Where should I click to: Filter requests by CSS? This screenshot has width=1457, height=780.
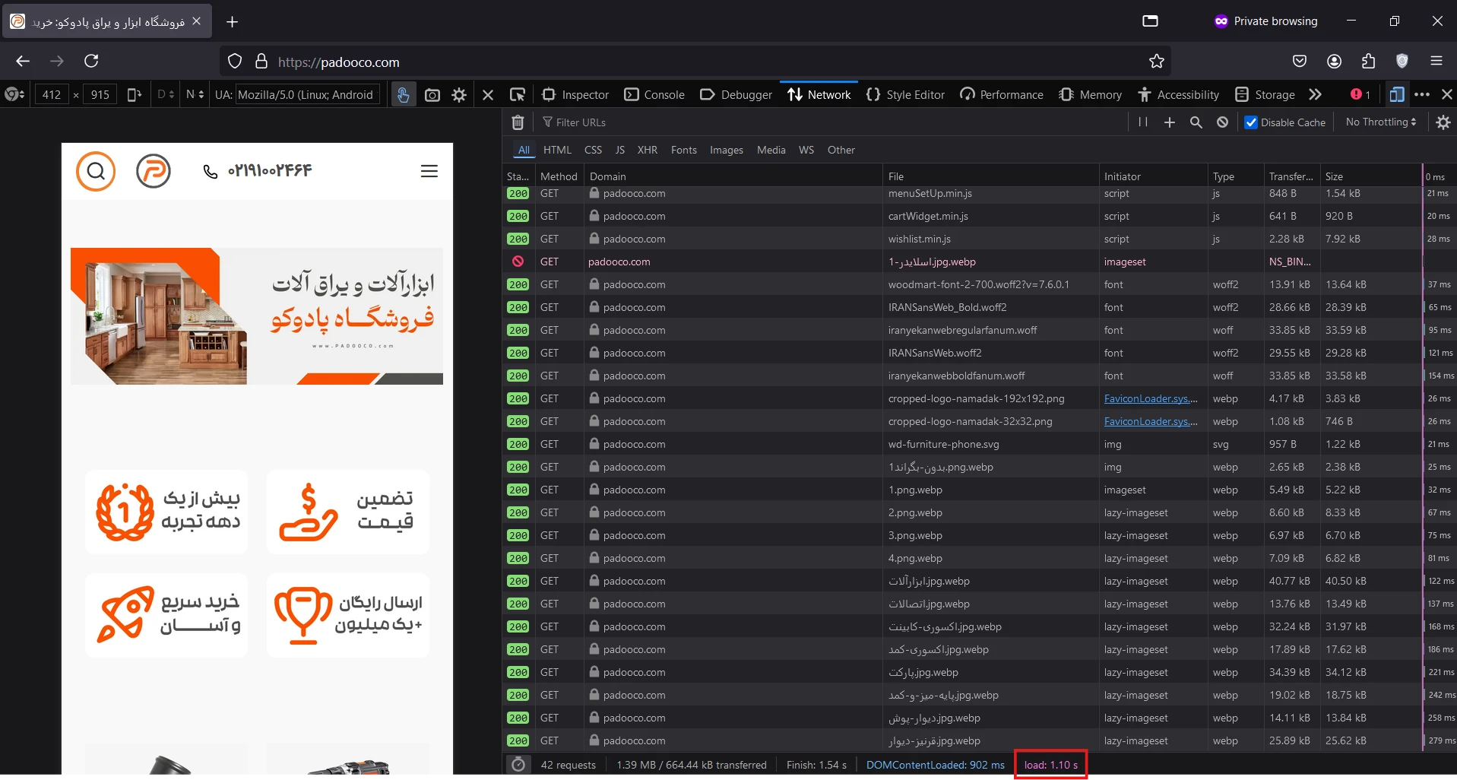pos(594,151)
